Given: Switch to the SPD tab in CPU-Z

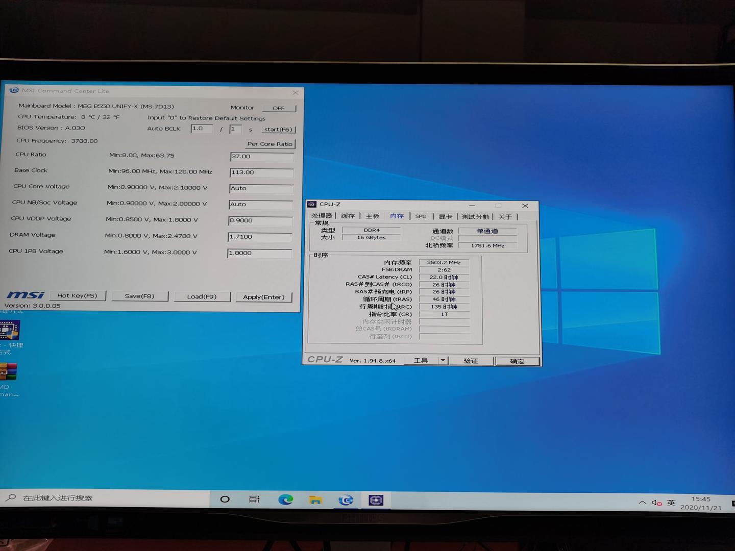Looking at the screenshot, I should [421, 216].
